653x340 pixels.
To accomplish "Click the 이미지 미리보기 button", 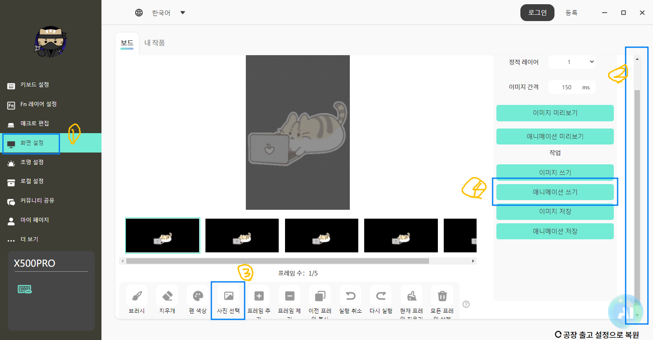I will pyautogui.click(x=555, y=113).
